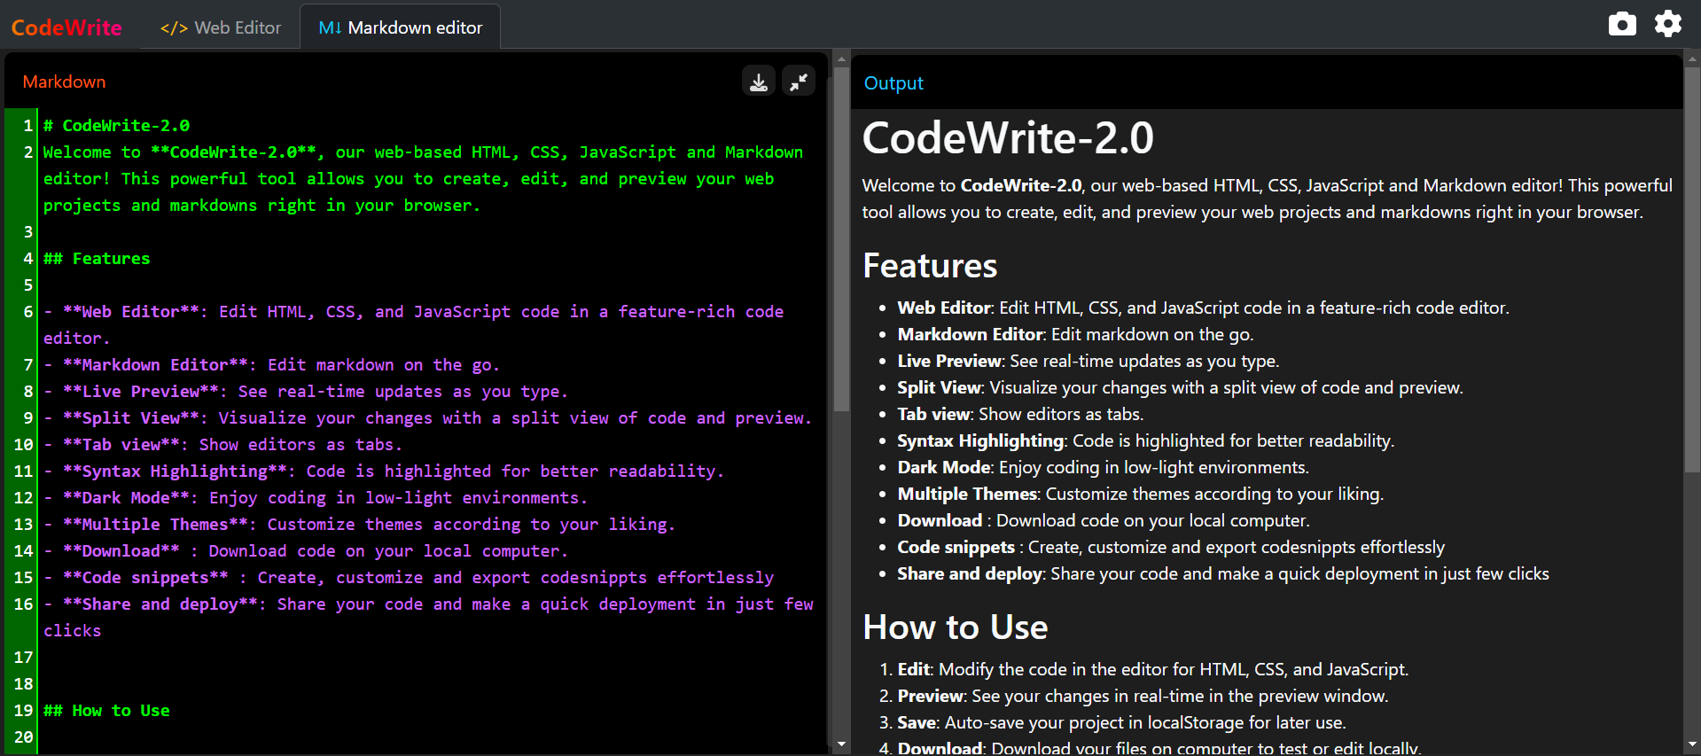Switch to the Web Editor tab
This screenshot has width=1701, height=756.
click(221, 27)
